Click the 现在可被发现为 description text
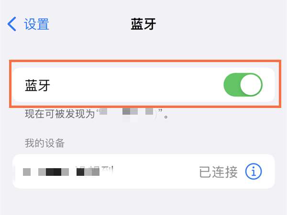 tap(60, 114)
